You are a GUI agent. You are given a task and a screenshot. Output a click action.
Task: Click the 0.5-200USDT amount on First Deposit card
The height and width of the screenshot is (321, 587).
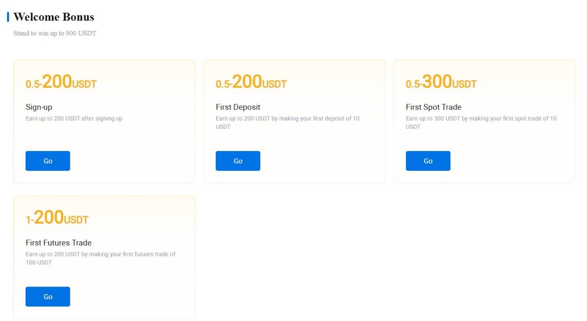[251, 82]
